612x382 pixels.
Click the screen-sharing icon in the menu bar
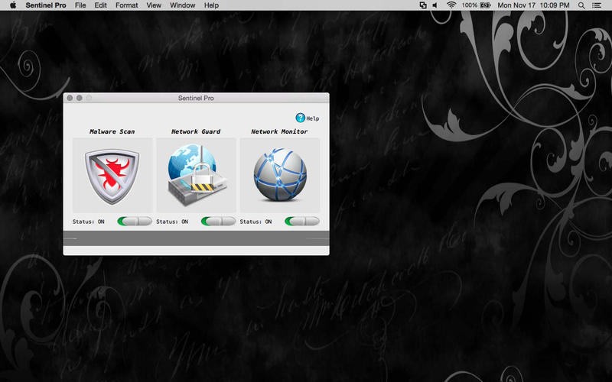pos(423,5)
